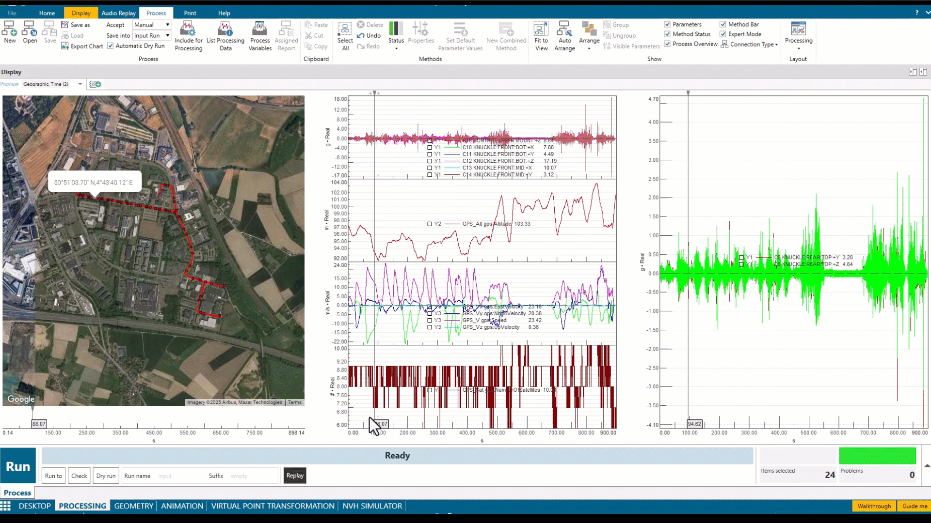This screenshot has height=523, width=931.
Task: Click the Export Chart icon
Action: [x=65, y=46]
